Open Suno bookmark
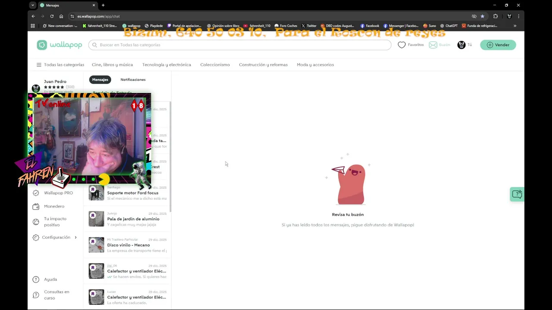The width and height of the screenshot is (552, 310). click(430, 26)
